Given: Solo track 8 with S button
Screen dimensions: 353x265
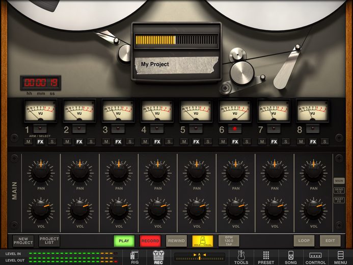Looking at the screenshot, I should click(x=325, y=142).
